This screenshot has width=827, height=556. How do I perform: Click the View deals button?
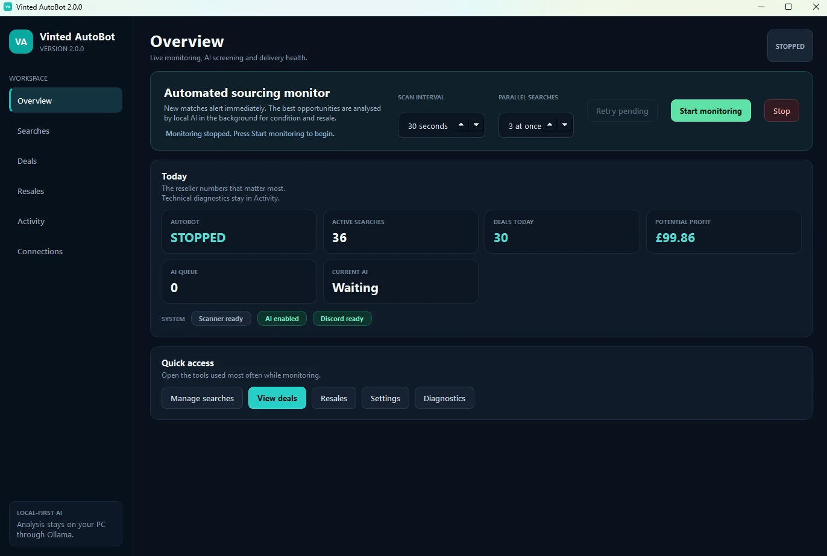(x=277, y=398)
